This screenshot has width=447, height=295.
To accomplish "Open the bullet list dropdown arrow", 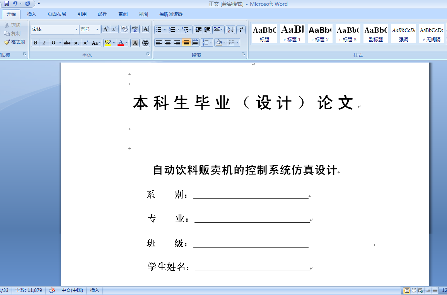I will coord(165,29).
